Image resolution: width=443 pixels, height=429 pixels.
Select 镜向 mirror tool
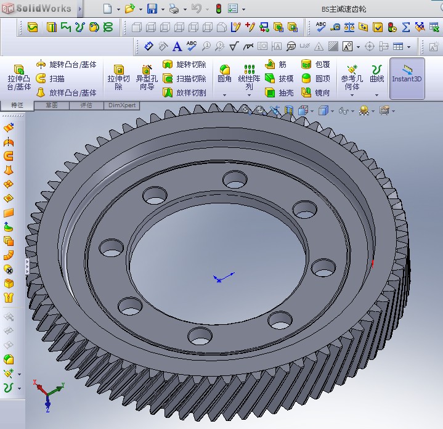click(315, 92)
